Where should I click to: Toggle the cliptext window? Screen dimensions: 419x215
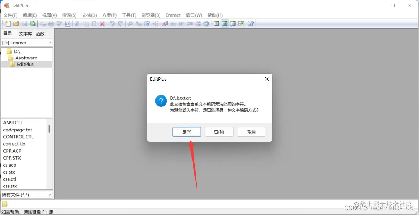[225, 23]
